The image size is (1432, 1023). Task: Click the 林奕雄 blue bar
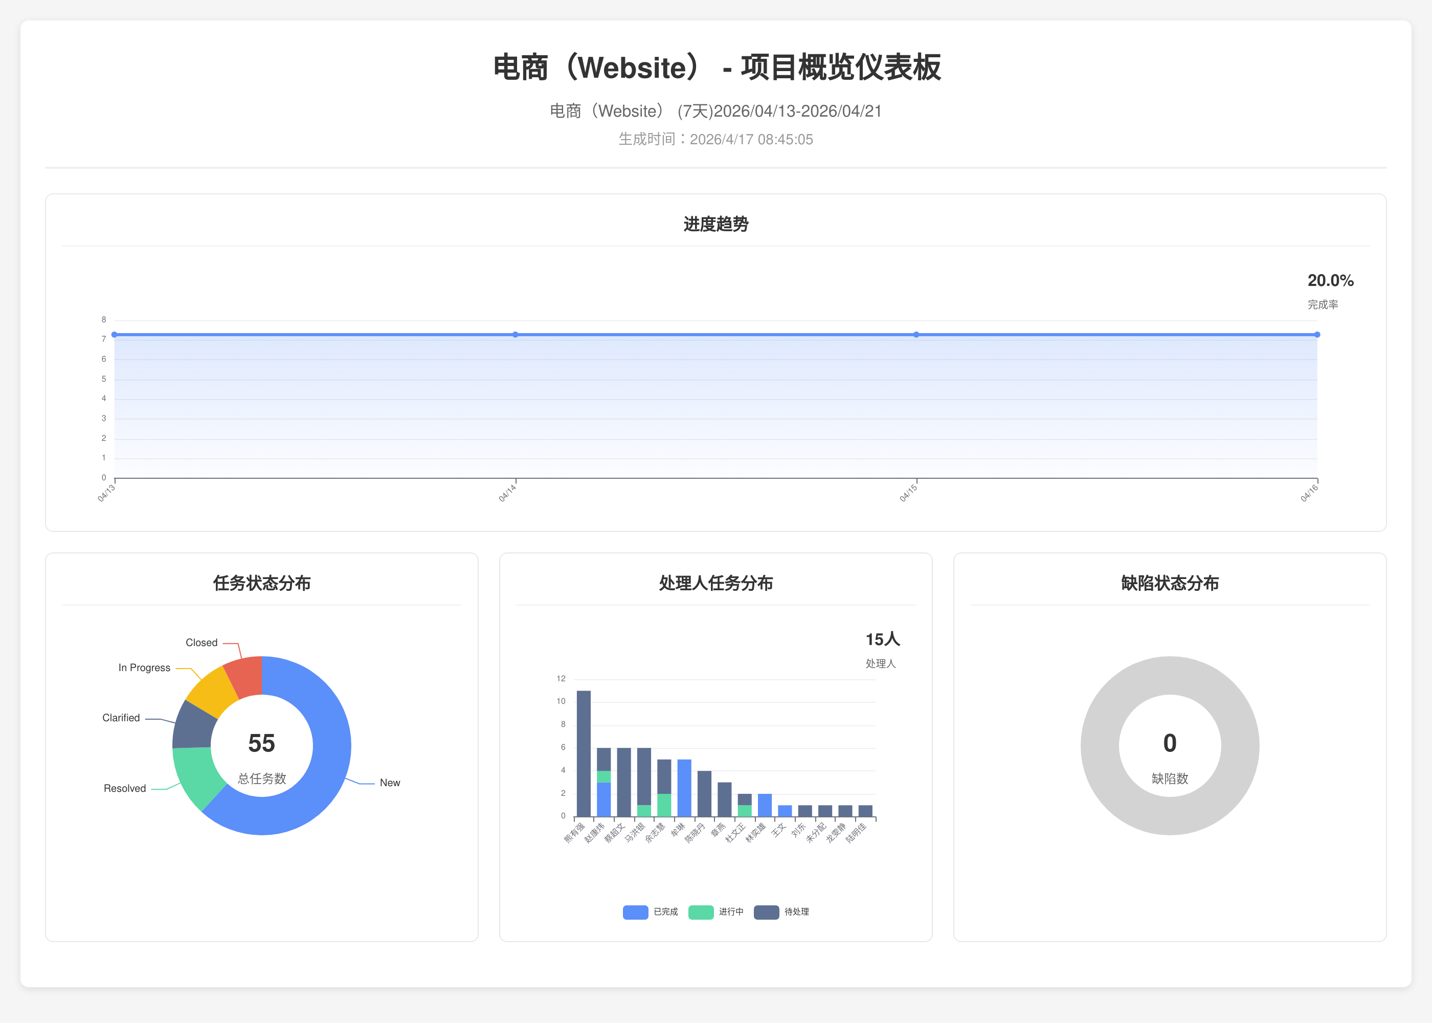765,805
